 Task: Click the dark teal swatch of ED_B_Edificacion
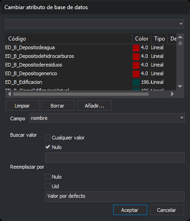coord(136,82)
